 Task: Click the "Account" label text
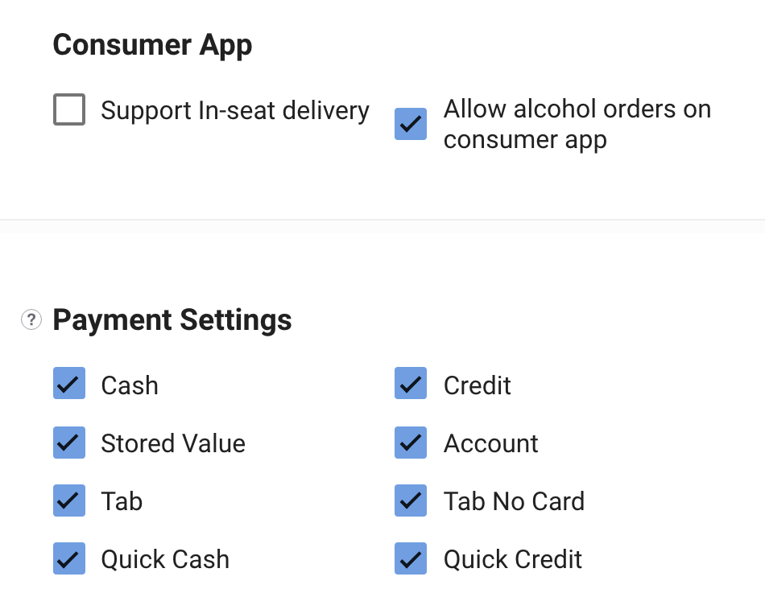pyautogui.click(x=491, y=443)
